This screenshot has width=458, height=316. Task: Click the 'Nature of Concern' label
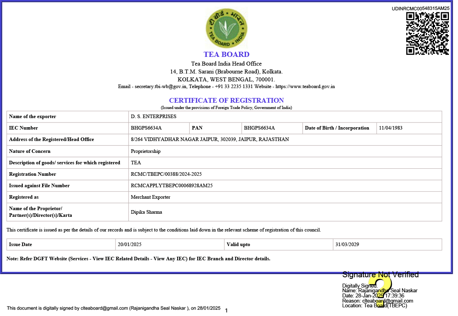pyautogui.click(x=30, y=151)
